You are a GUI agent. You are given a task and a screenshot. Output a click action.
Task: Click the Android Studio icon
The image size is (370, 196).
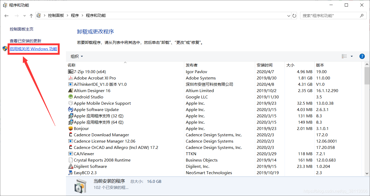pyautogui.click(x=70, y=97)
